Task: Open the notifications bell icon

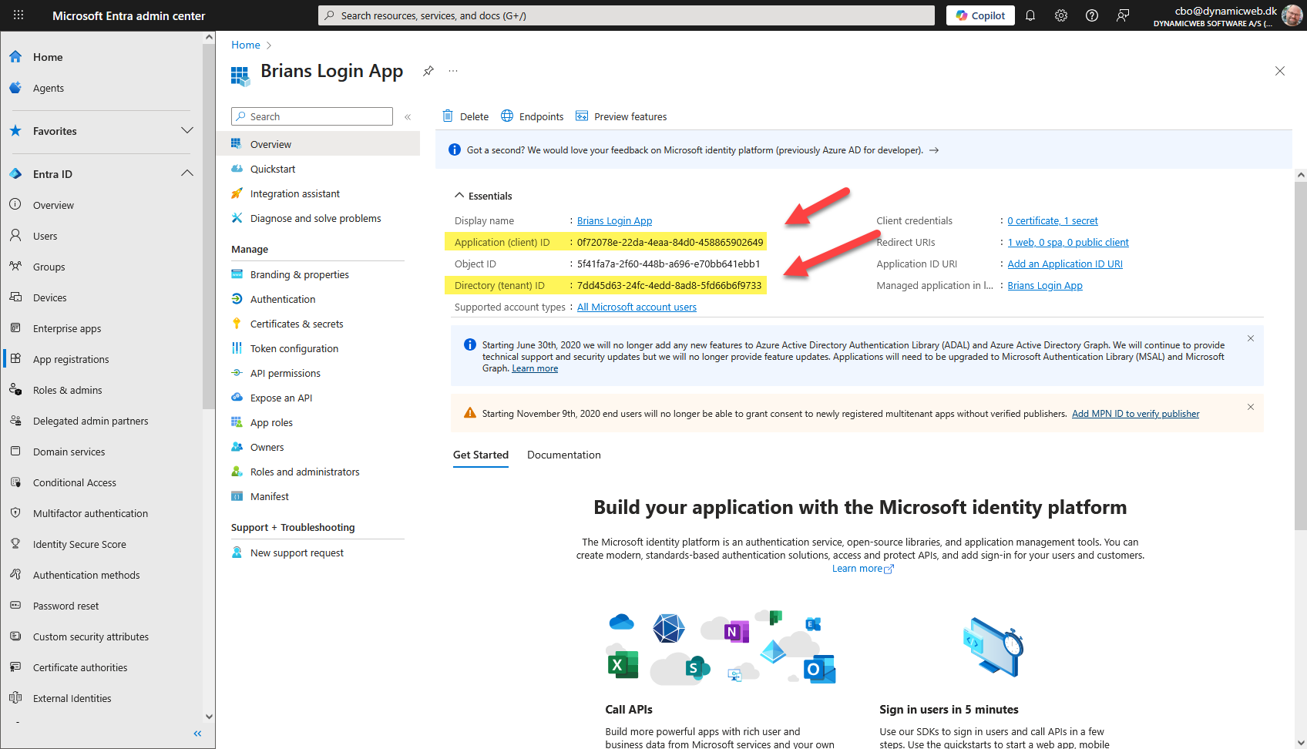Action: point(1030,15)
